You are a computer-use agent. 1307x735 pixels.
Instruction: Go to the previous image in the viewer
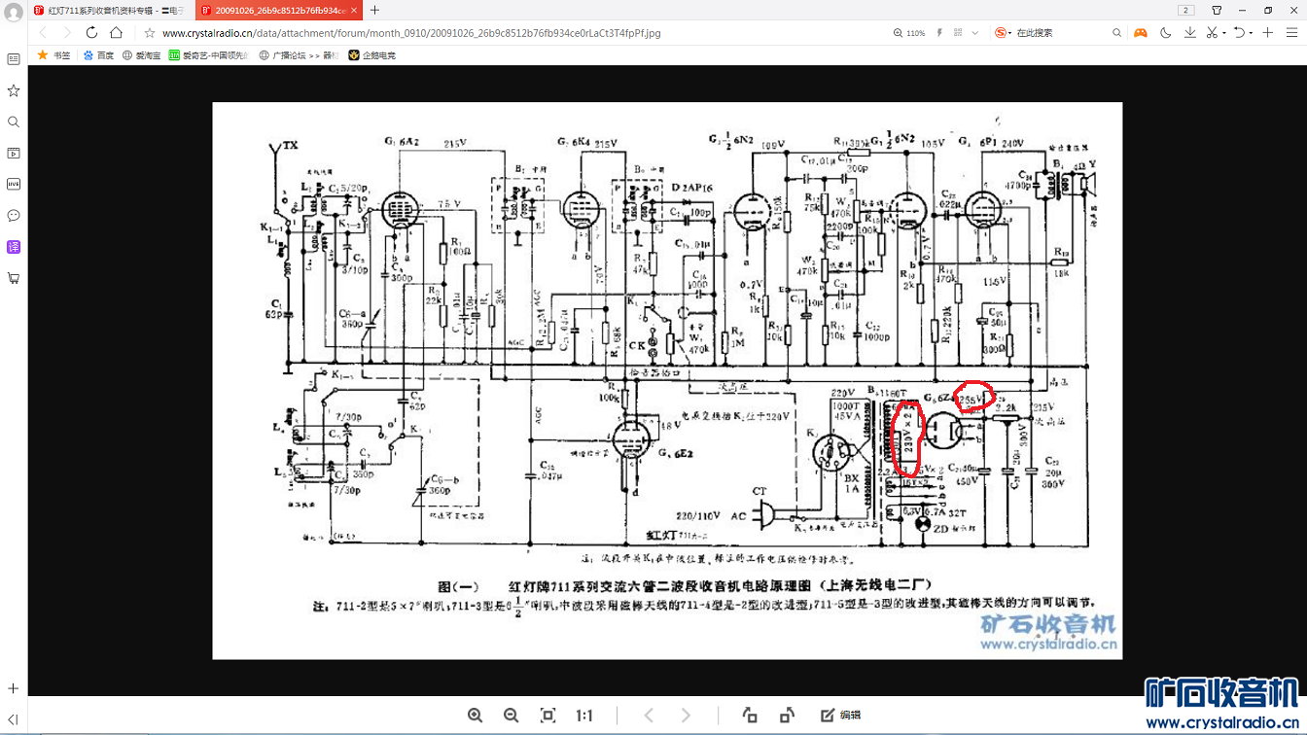[x=649, y=716]
